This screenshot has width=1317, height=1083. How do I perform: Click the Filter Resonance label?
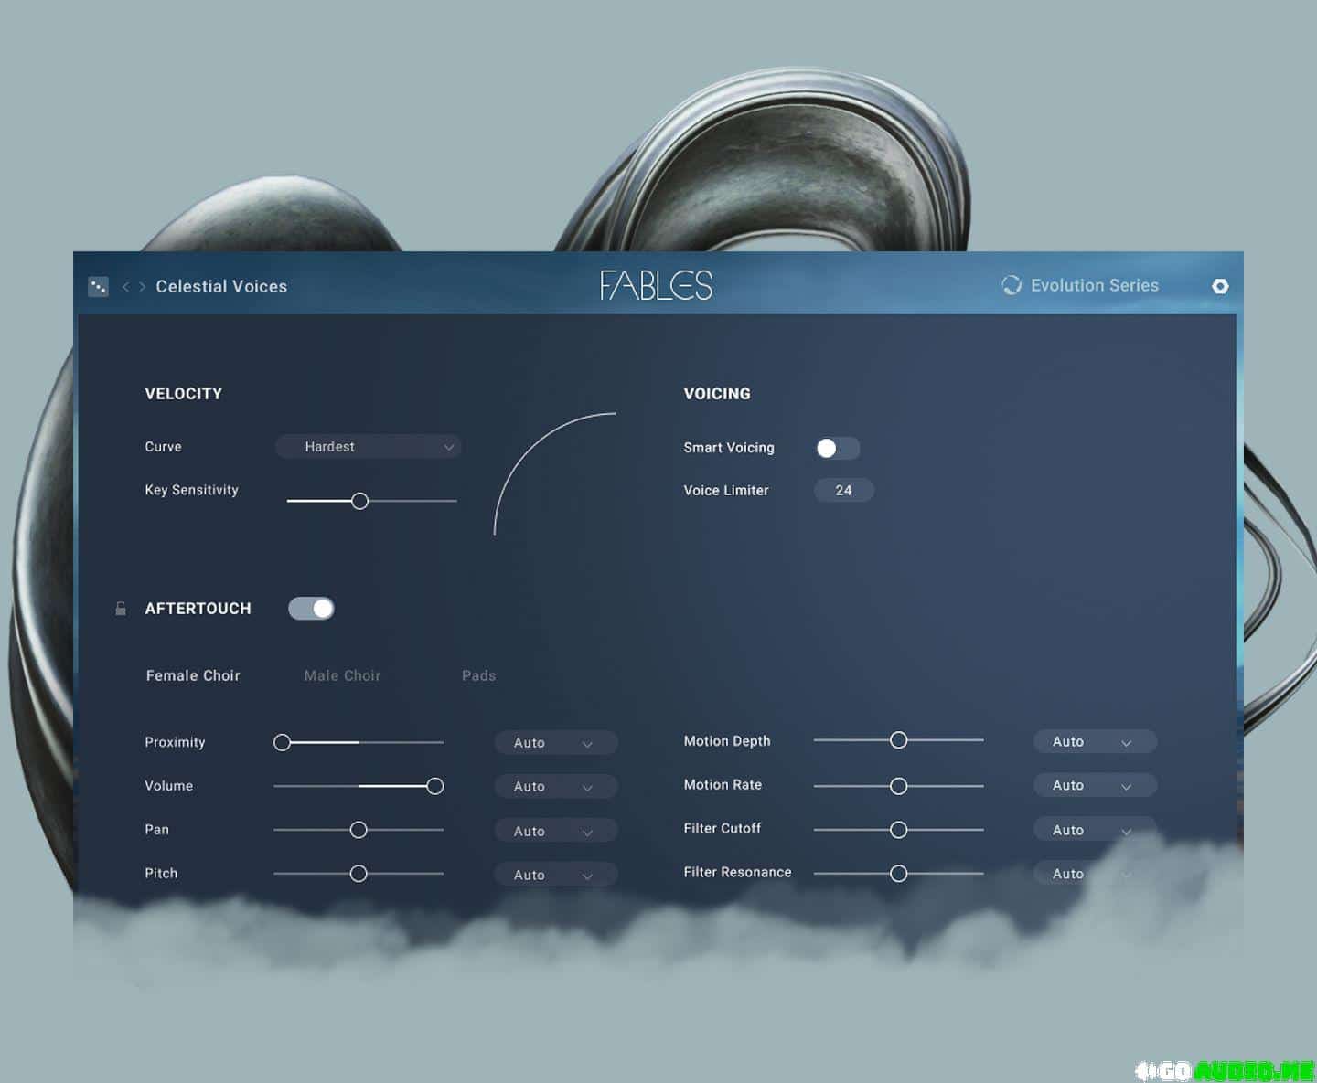pyautogui.click(x=737, y=873)
